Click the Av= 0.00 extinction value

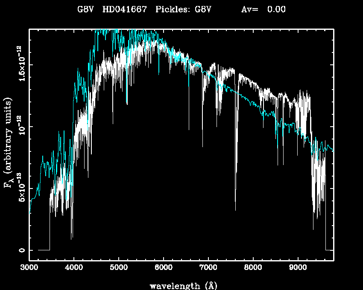(263, 9)
